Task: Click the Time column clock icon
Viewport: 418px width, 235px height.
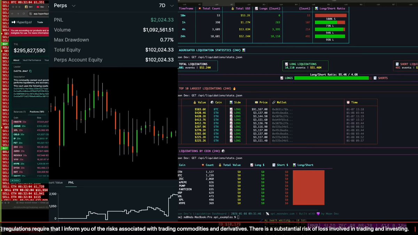Action: (x=348, y=102)
